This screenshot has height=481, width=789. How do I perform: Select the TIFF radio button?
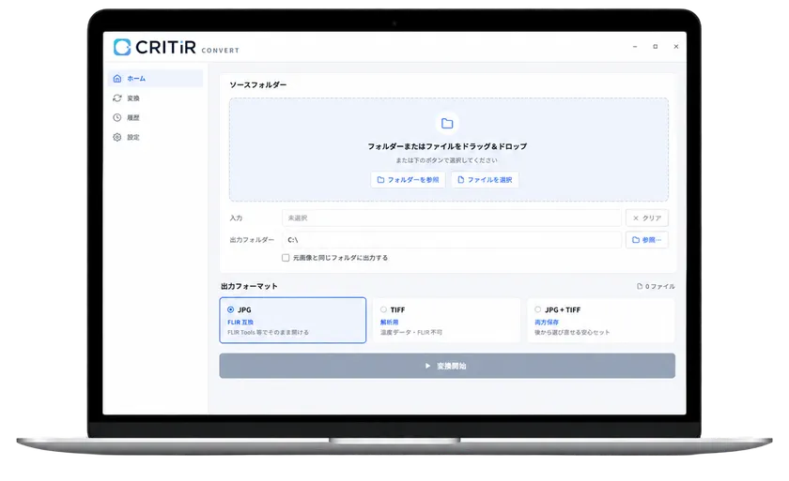point(383,309)
